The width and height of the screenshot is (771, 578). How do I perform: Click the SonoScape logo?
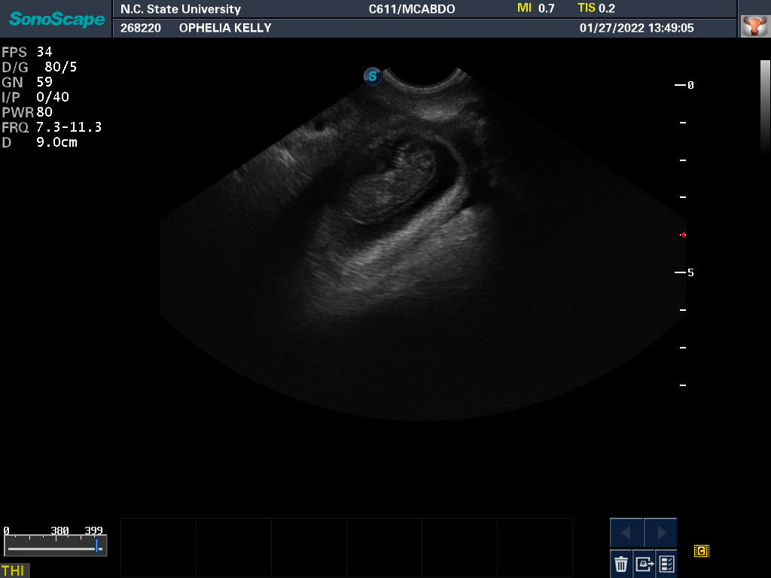coord(56,19)
